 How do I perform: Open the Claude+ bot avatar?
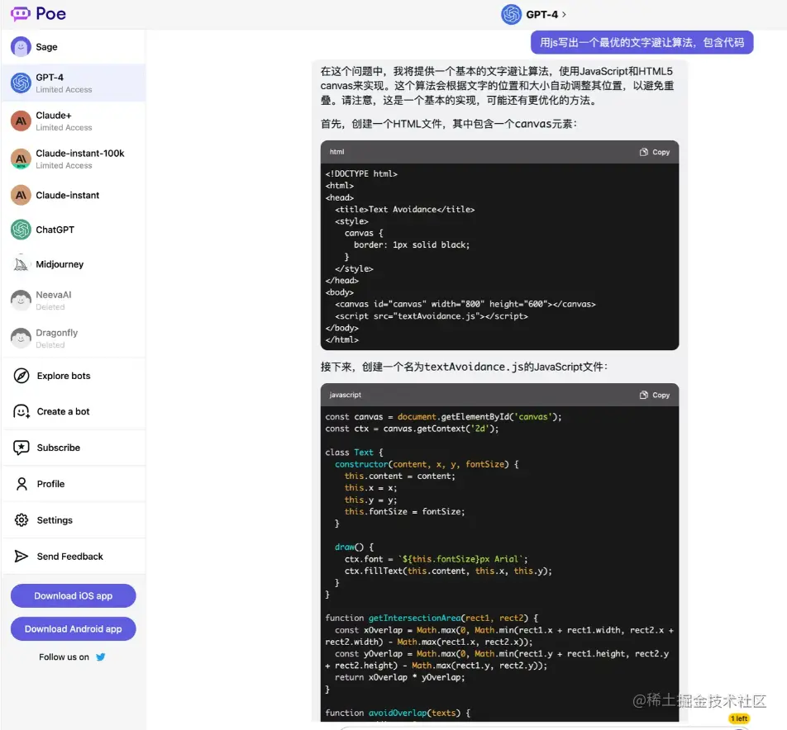[21, 121]
